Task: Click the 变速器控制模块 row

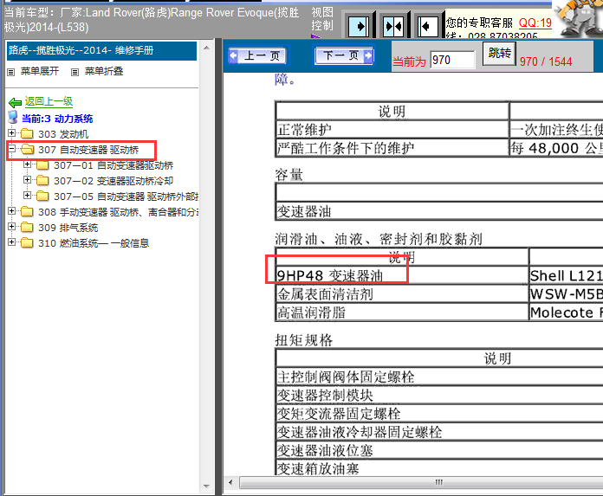Action: (439, 396)
